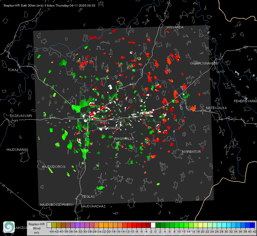
Task: Click the TISZAVASVÁRI town label
Action: pos(21,116)
